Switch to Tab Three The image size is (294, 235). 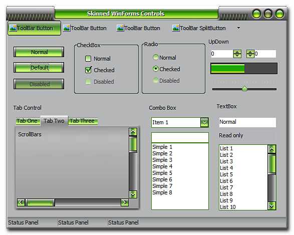point(83,121)
